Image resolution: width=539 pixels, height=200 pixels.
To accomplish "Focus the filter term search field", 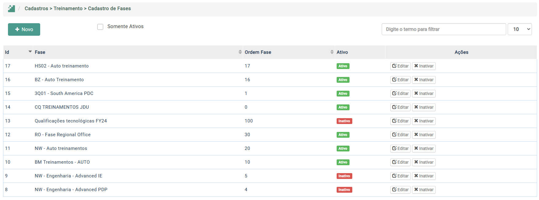I will tap(443, 29).
